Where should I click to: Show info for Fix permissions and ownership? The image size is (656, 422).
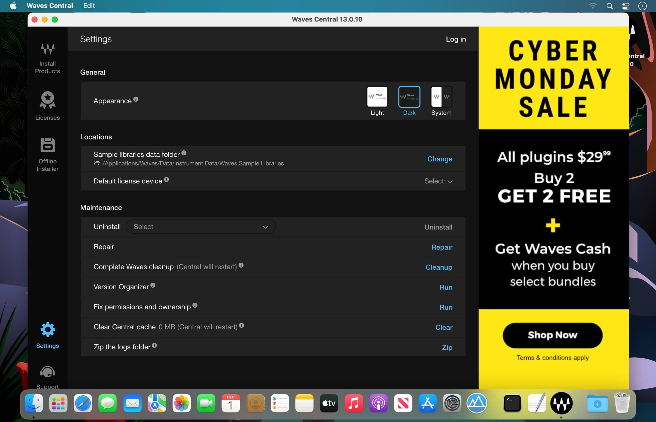(x=195, y=305)
